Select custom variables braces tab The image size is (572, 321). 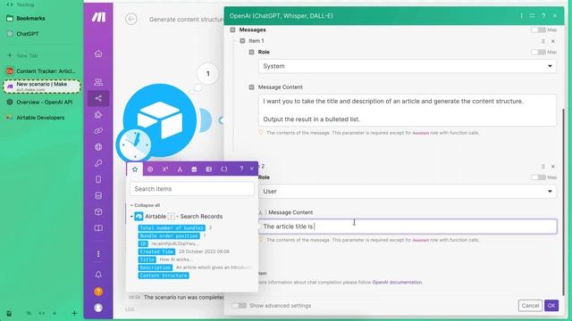pos(224,169)
